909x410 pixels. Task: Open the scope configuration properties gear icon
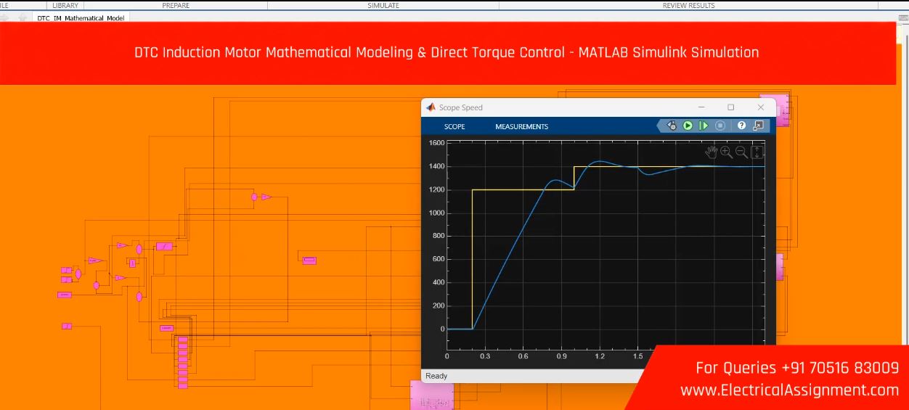point(672,126)
